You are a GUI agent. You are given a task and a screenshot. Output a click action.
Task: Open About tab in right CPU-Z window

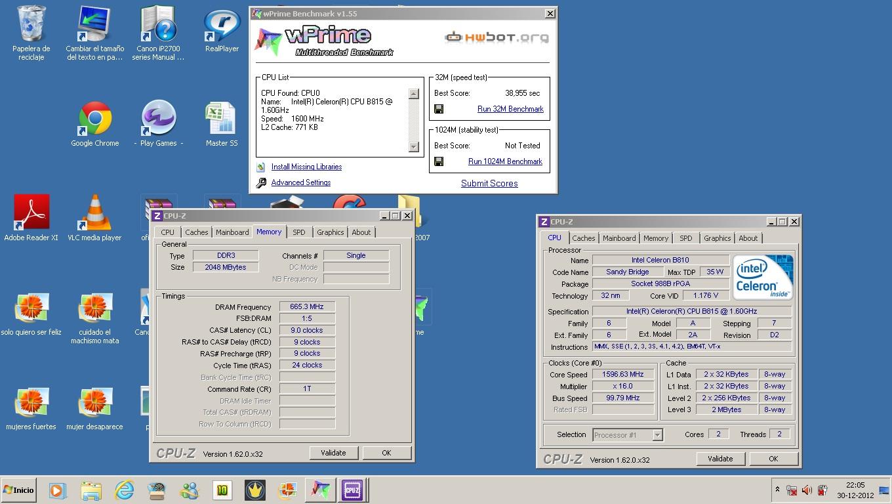pos(748,238)
